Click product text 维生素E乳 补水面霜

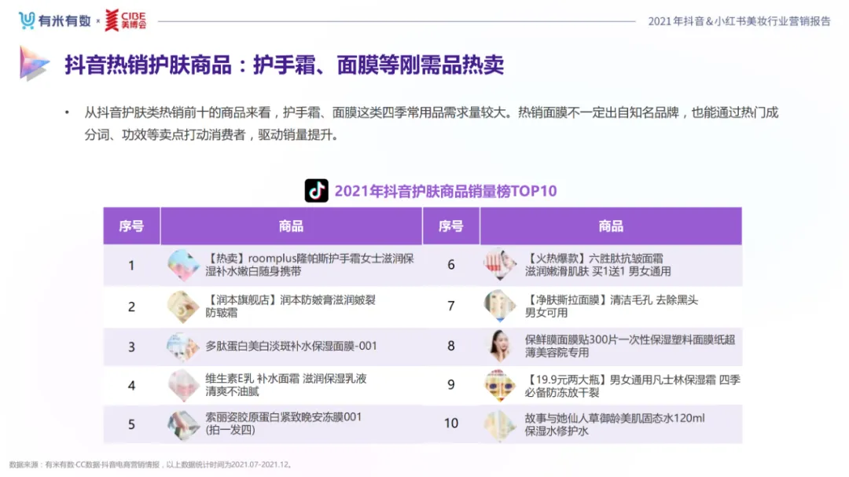pyautogui.click(x=286, y=385)
